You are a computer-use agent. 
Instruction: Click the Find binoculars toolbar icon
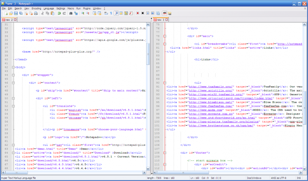click(71, 13)
